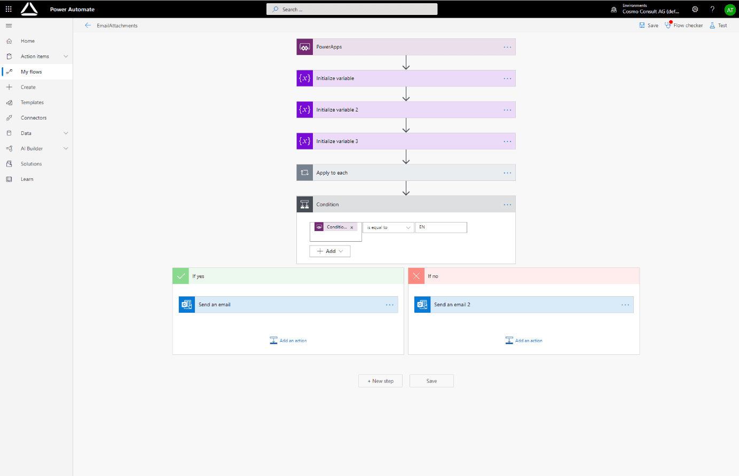
Task: Click Add an action under If yes
Action: 288,340
